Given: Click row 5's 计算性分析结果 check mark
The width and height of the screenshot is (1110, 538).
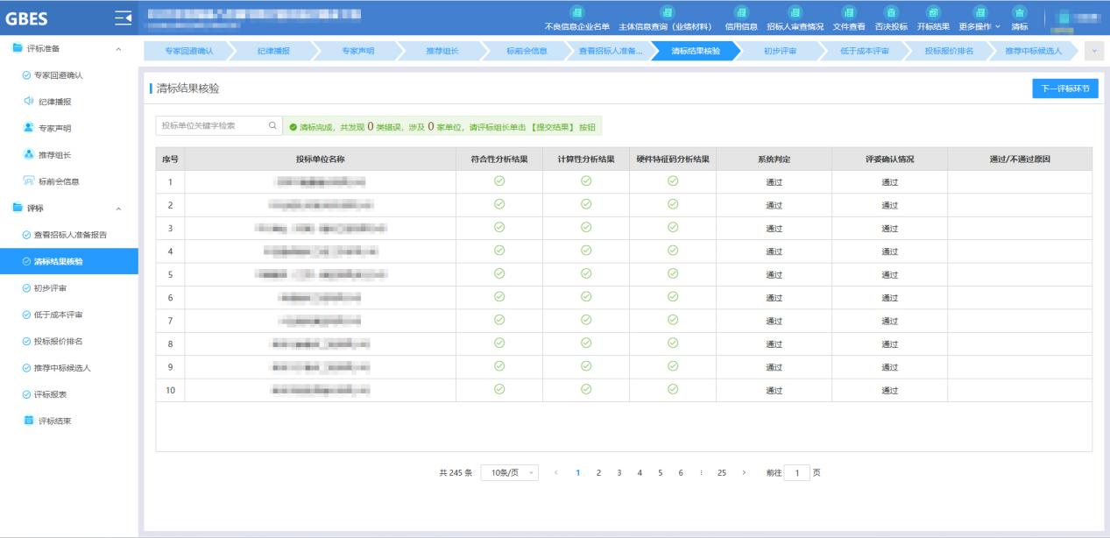Looking at the screenshot, I should point(586,273).
